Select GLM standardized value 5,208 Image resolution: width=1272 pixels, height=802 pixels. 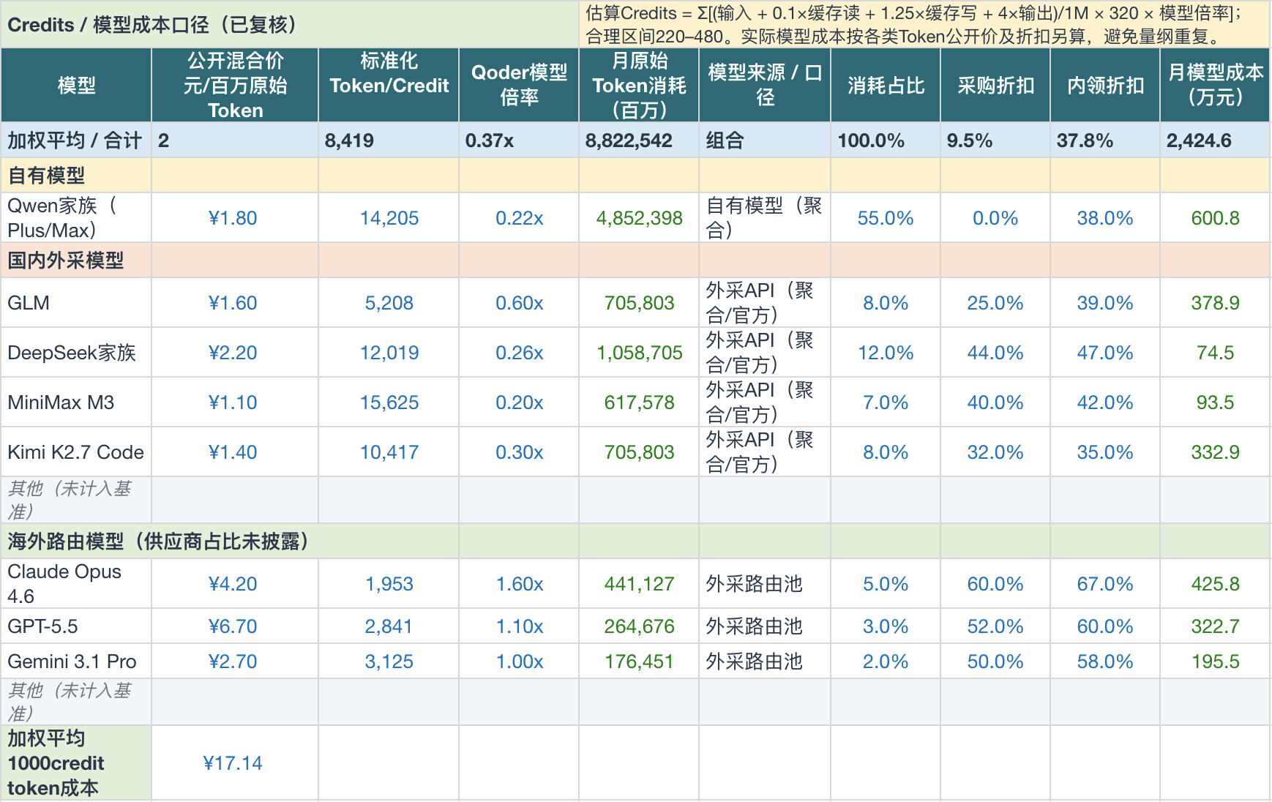tap(389, 303)
